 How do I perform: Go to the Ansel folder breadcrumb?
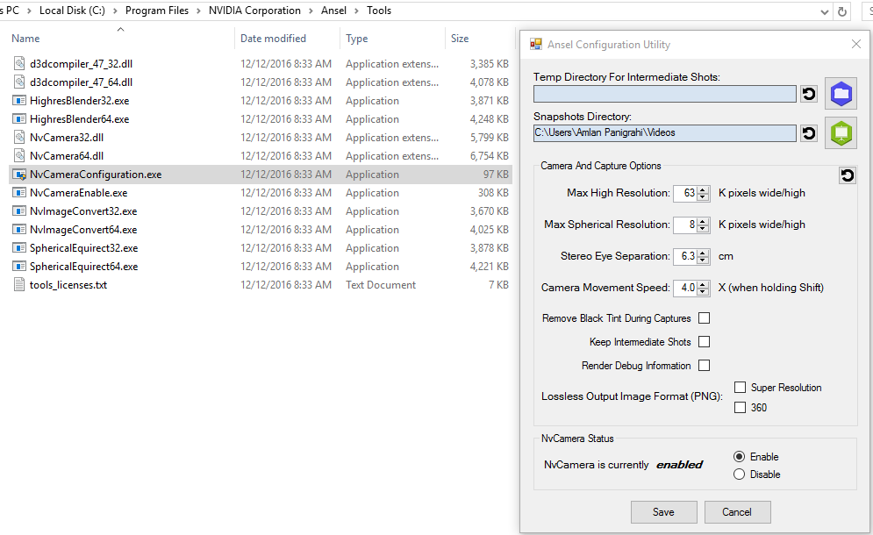click(333, 11)
